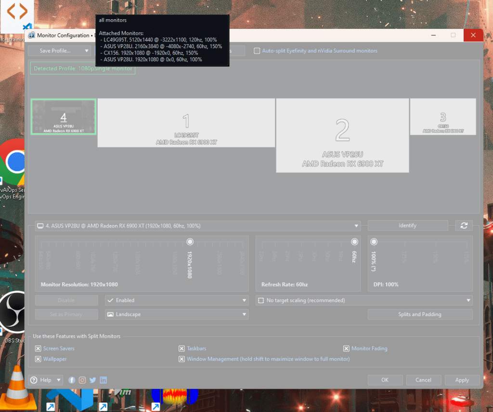This screenshot has height=412, width=493.
Task: Select monitor 3 CX156 box
Action: (x=443, y=117)
